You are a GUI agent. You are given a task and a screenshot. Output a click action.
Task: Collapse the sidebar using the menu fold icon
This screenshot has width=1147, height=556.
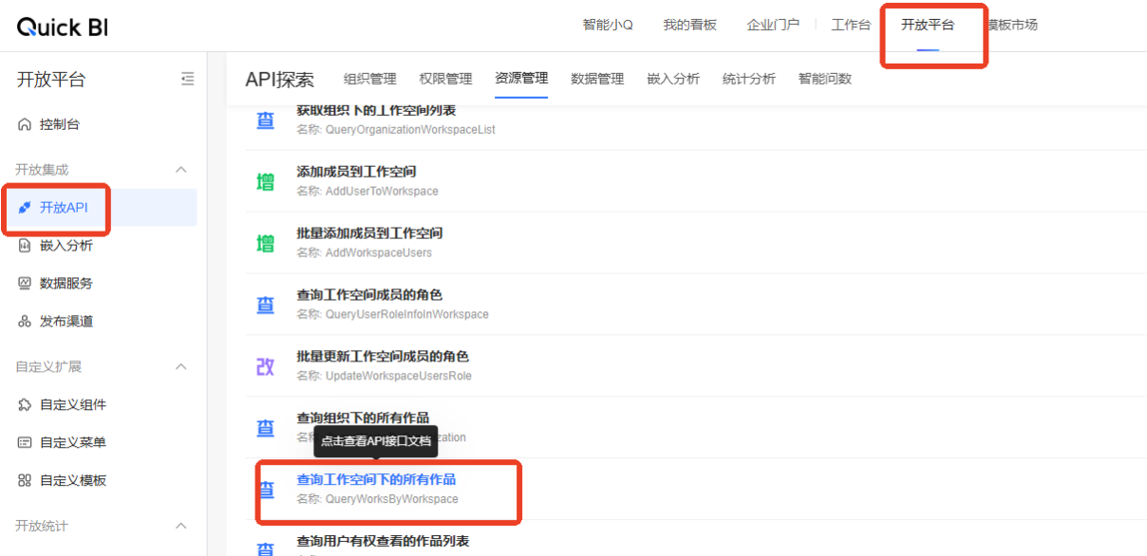tap(187, 79)
